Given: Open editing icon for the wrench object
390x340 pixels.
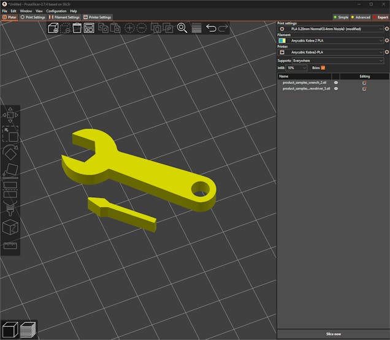Looking at the screenshot, I should point(364,83).
